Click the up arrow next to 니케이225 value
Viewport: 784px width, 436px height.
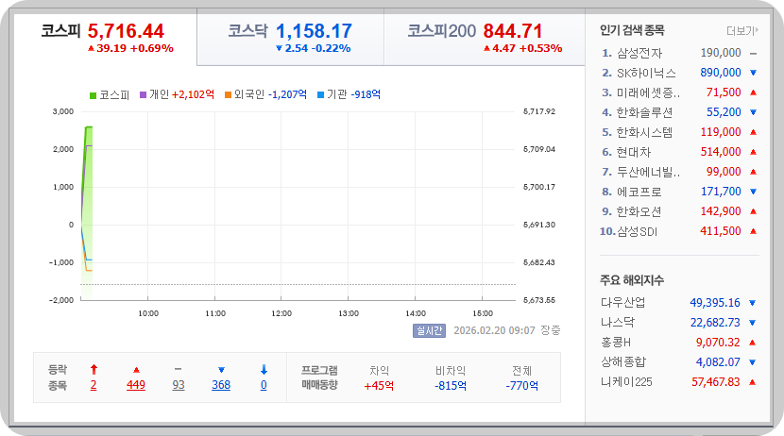tap(753, 382)
